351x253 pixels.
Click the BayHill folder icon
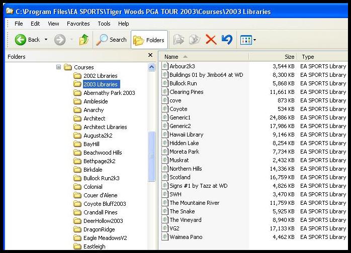point(77,144)
